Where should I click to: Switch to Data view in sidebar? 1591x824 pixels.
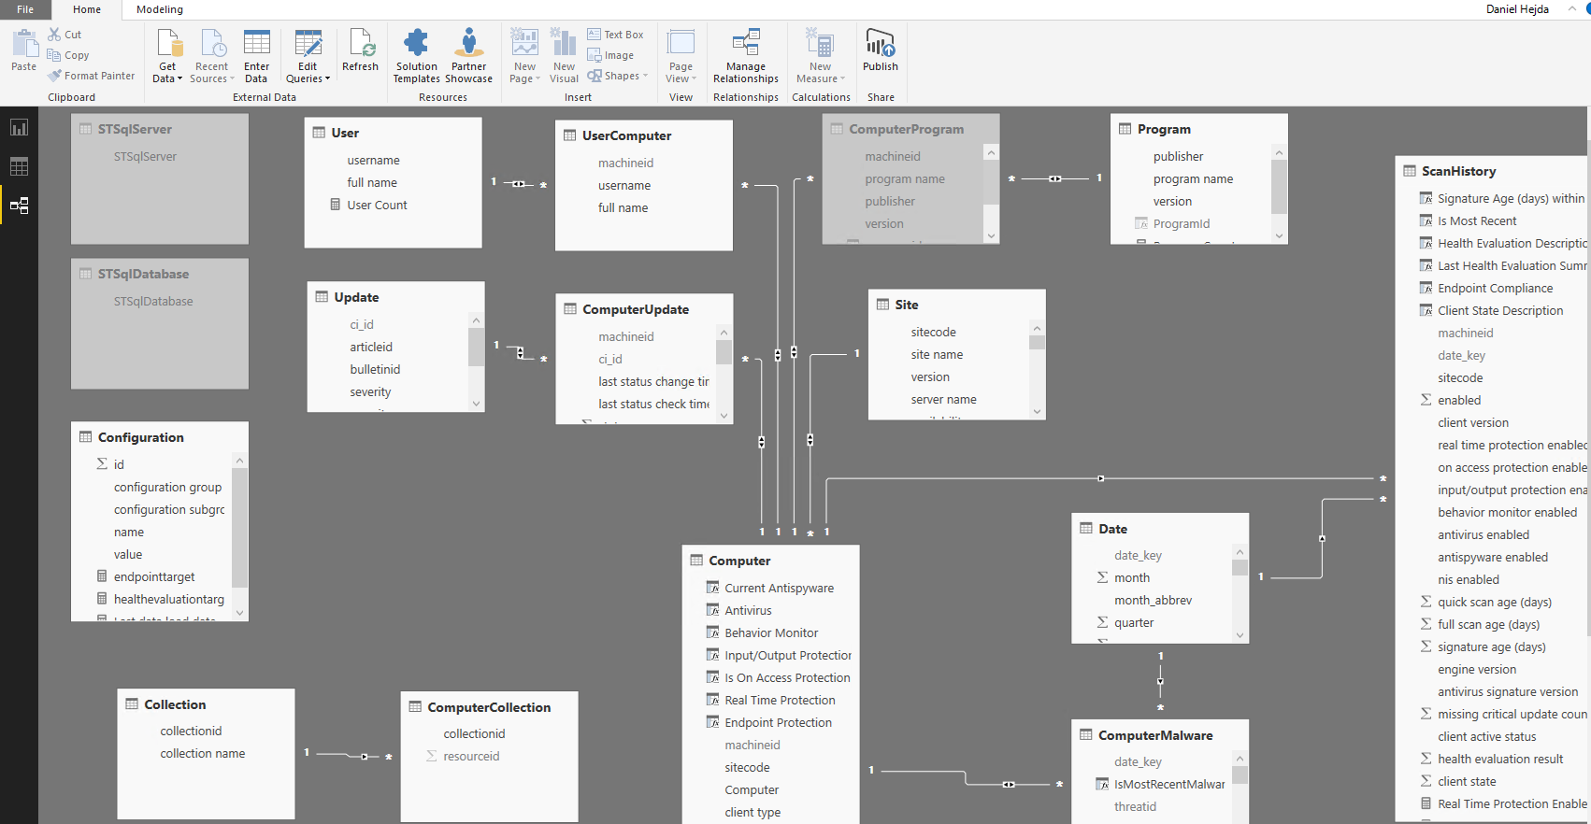coord(19,167)
